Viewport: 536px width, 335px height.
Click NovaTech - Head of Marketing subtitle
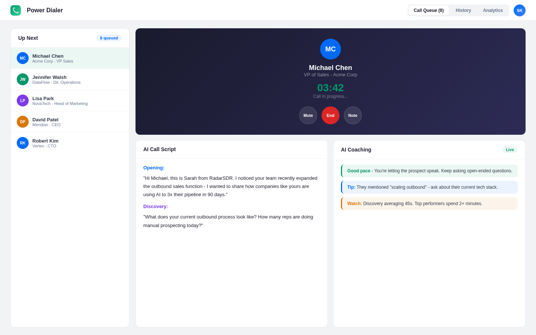click(x=60, y=103)
